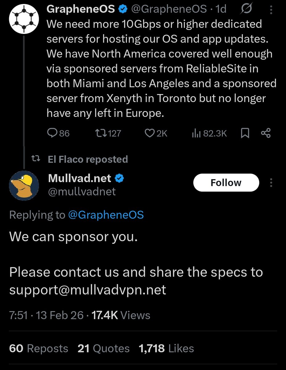
Task: Share the GrapheneOS post
Action: pyautogui.click(x=266, y=133)
